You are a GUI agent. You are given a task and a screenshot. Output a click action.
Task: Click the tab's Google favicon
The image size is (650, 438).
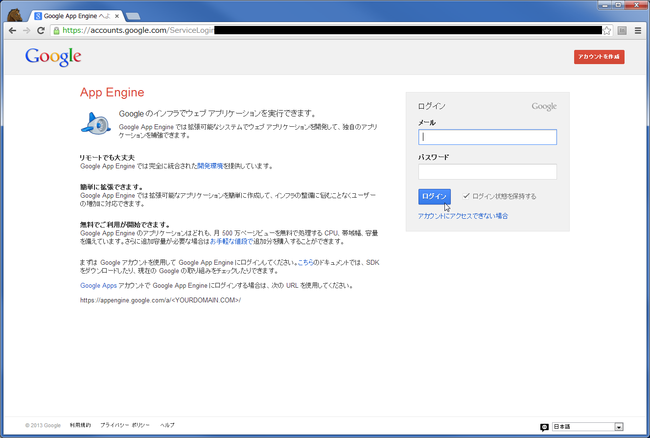[x=38, y=16]
